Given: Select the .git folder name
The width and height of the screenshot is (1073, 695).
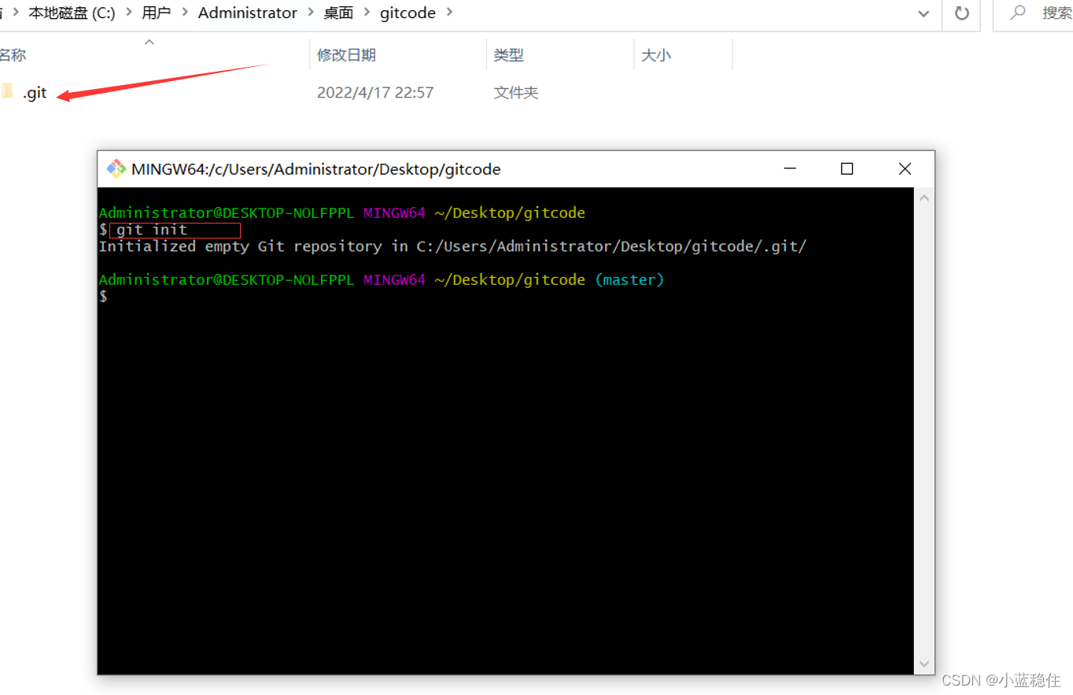Looking at the screenshot, I should (35, 93).
